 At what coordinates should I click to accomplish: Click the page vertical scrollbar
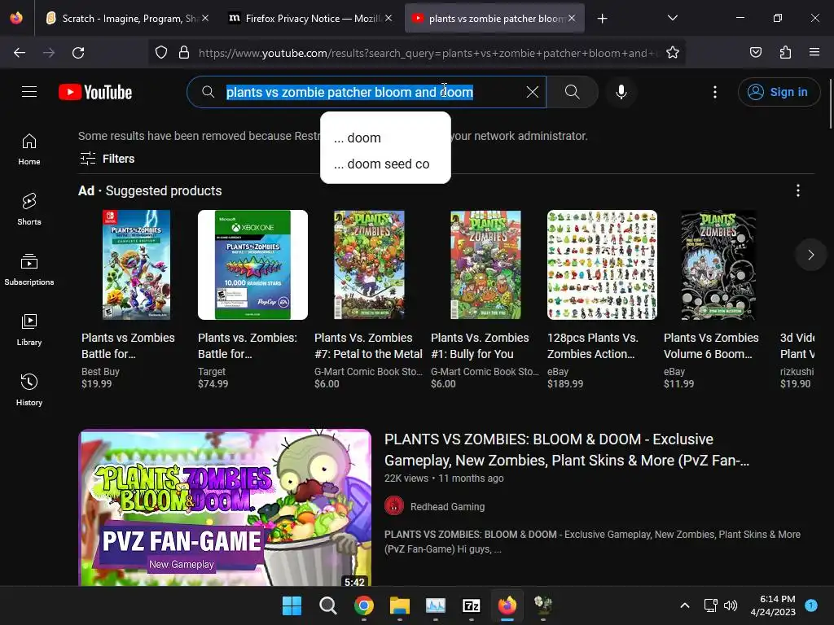[830, 103]
